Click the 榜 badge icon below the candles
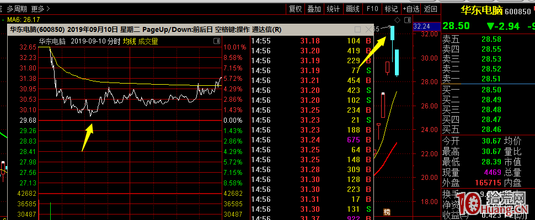The height and width of the screenshot is (220, 535). [387, 212]
